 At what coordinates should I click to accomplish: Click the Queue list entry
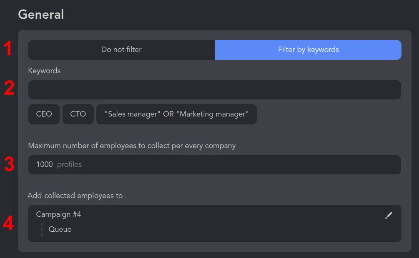60,229
